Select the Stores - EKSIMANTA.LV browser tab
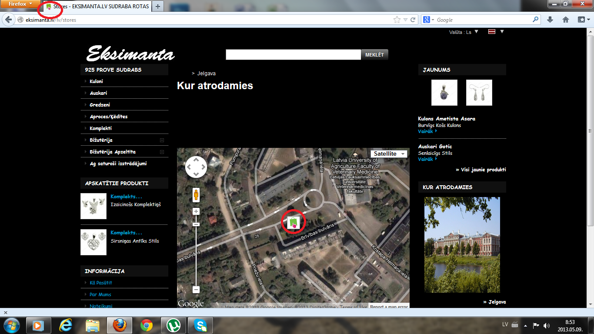 point(97,7)
